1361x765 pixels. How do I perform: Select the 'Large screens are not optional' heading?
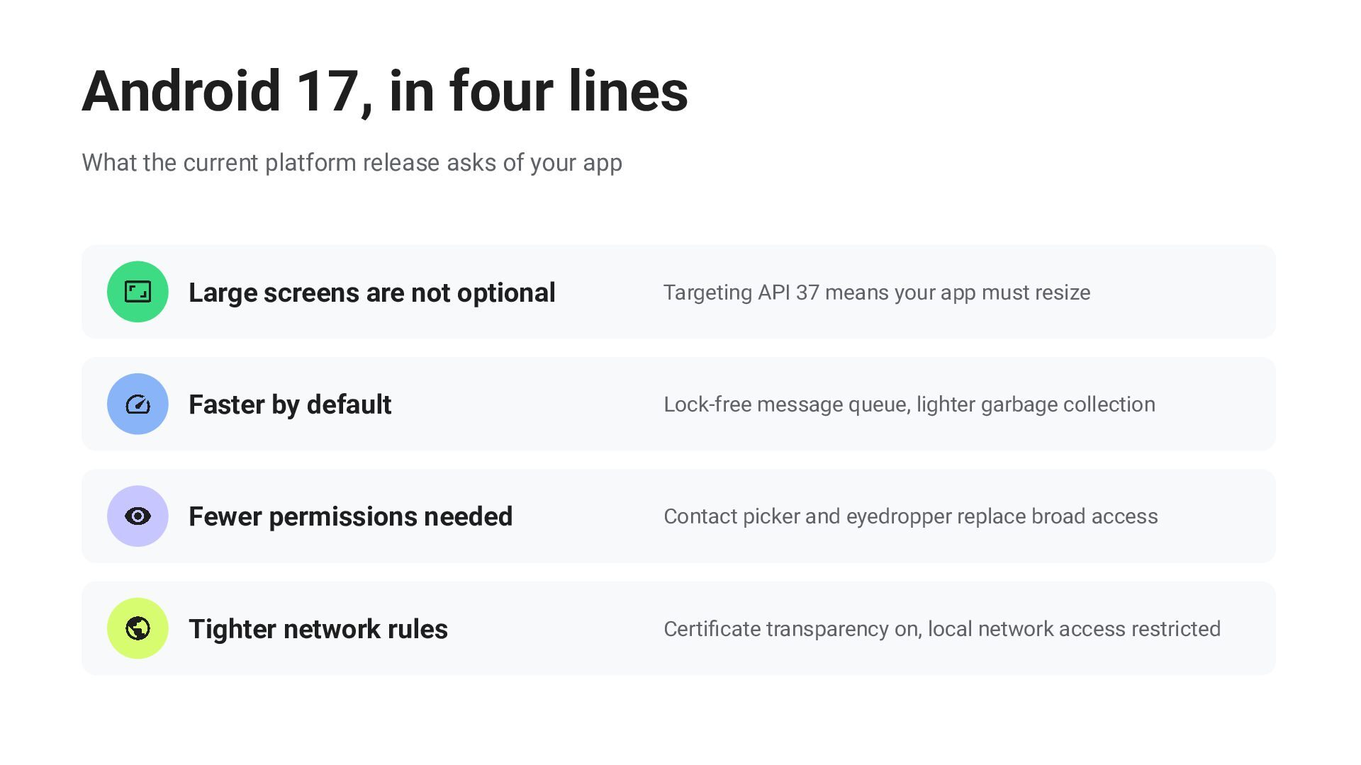coord(371,293)
